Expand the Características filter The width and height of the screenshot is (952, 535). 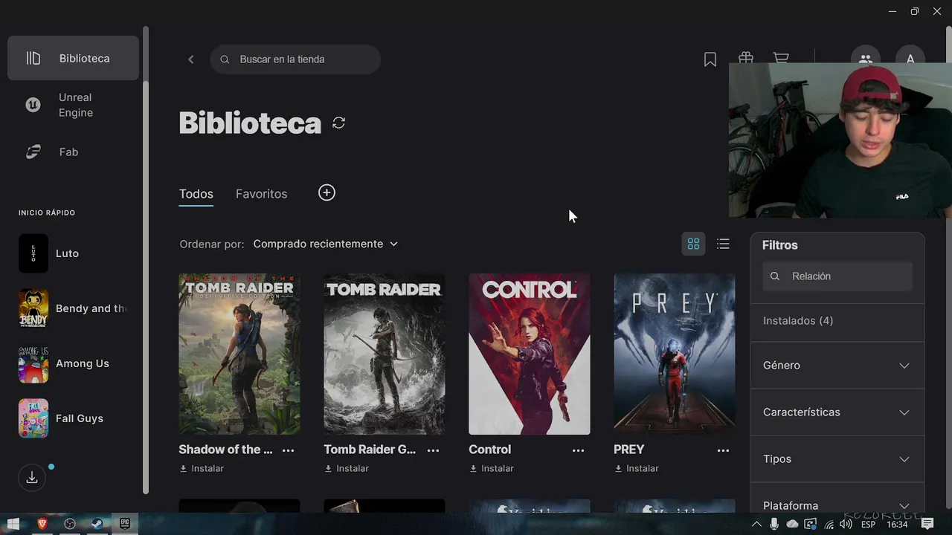tap(837, 412)
